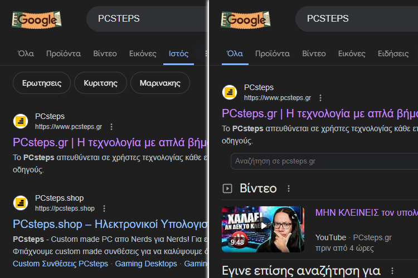Open the ΜΗΝ ΚΛΕΙΝΕΙΣ τον υπολογιστή video link
The width and height of the screenshot is (418, 278).
pos(366,213)
